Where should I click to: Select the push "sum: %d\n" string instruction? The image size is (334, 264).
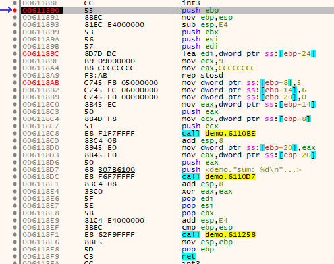click(242, 169)
